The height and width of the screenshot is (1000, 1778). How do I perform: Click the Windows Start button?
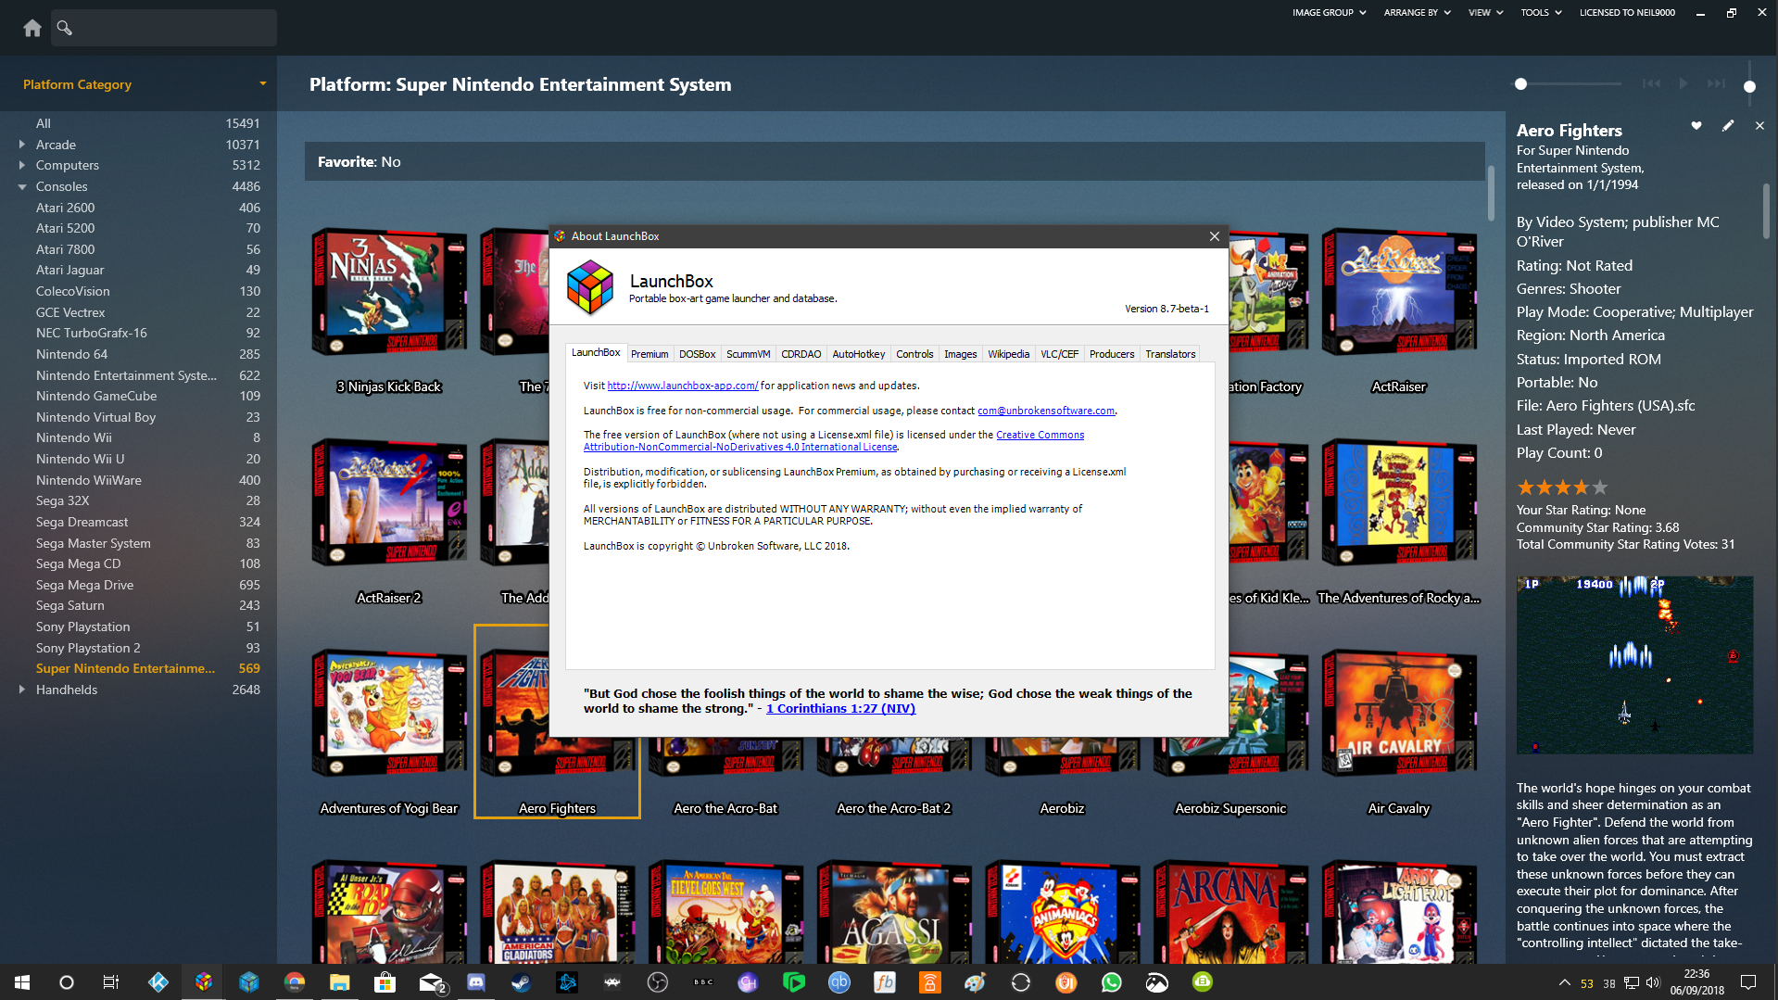(22, 982)
